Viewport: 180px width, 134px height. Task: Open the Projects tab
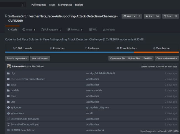(x=75, y=30)
